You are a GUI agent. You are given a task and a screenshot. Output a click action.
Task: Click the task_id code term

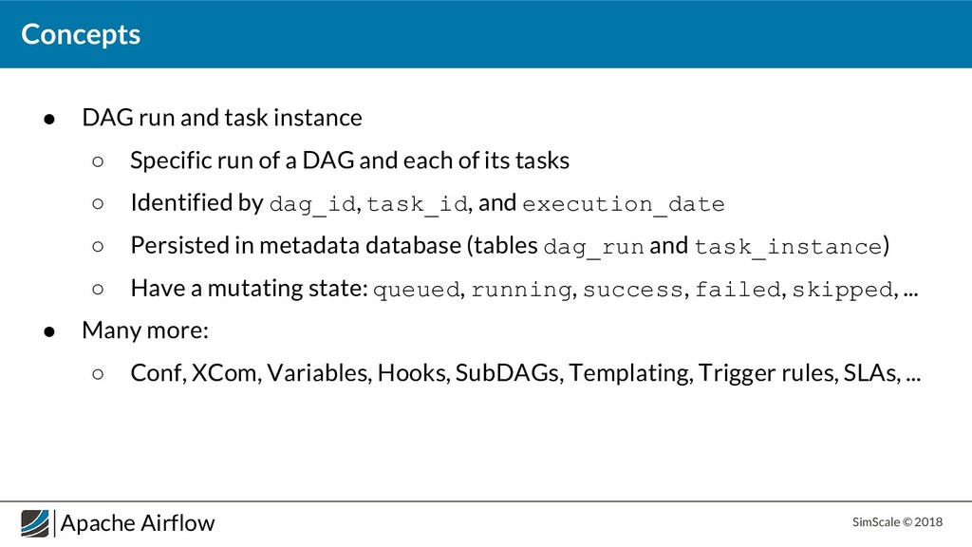pos(418,204)
